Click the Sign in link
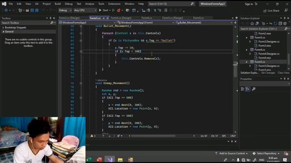This screenshot has width=291, height=163. (x=249, y=4)
